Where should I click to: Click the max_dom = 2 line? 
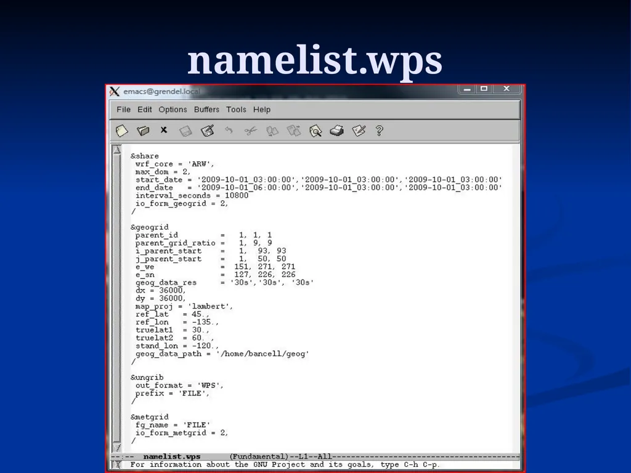click(x=163, y=172)
